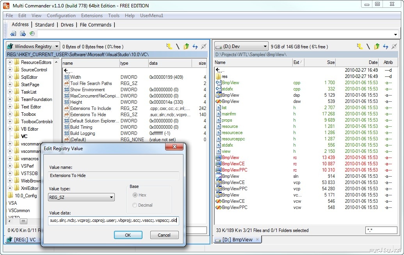Viewport: 404px width, 255px height.
Task: Click OK in Edit Registry Value dialog
Action: click(x=128, y=235)
